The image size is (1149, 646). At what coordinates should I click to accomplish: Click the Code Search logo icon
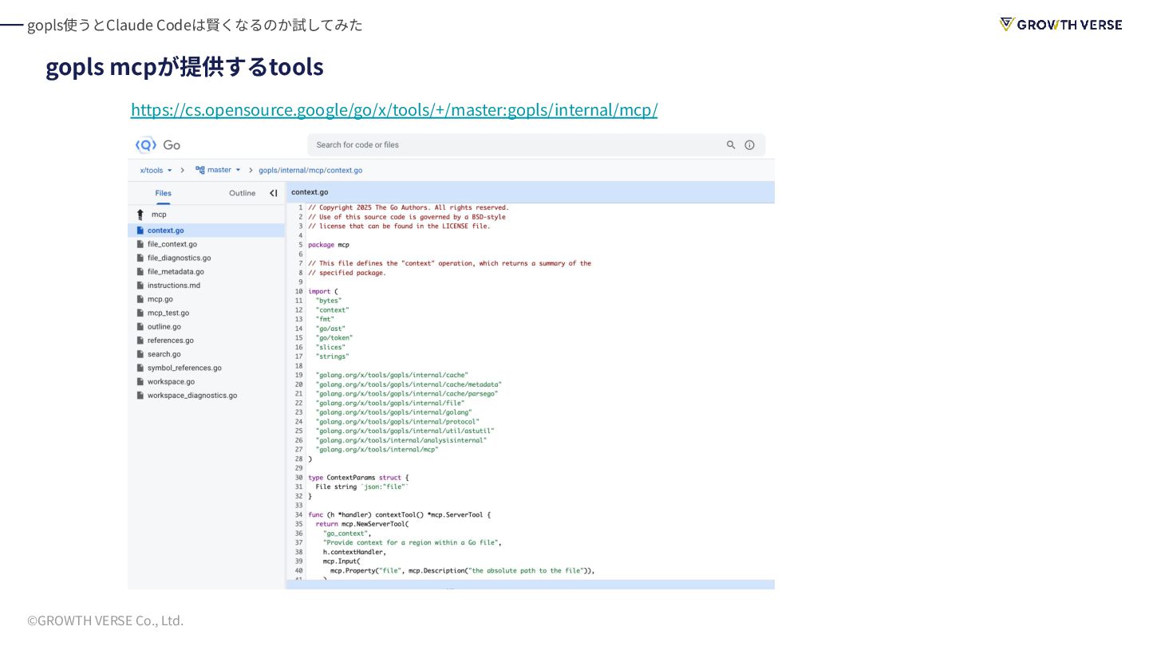(x=145, y=145)
